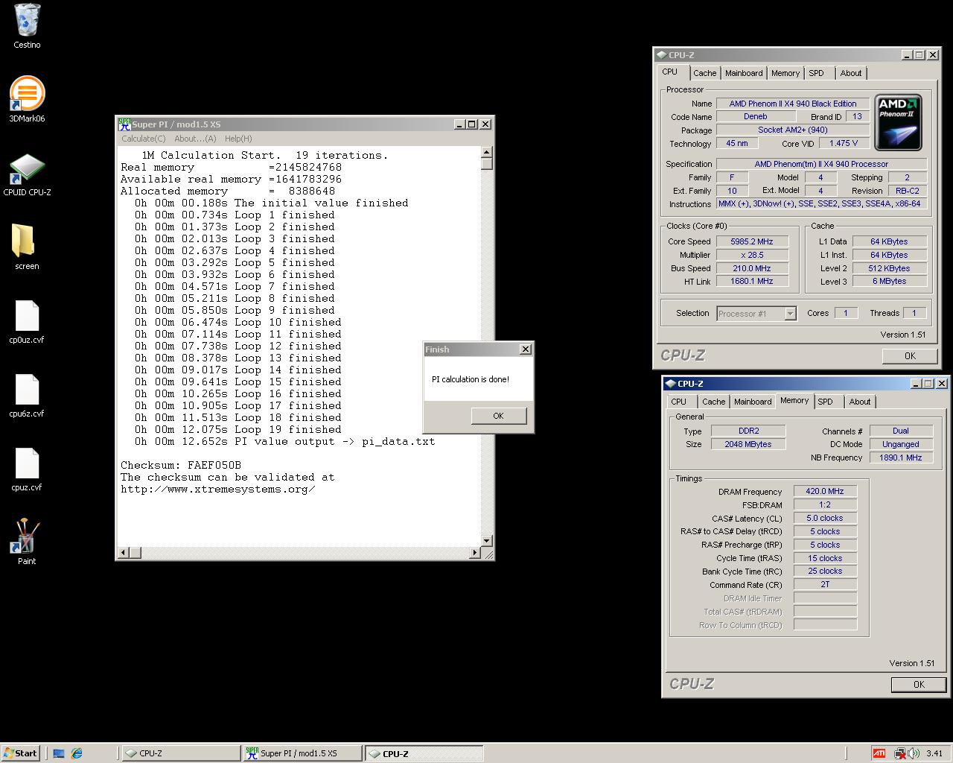Viewport: 953px width, 763px height.
Task: Click the network tray icon with red X
Action: pyautogui.click(x=900, y=753)
